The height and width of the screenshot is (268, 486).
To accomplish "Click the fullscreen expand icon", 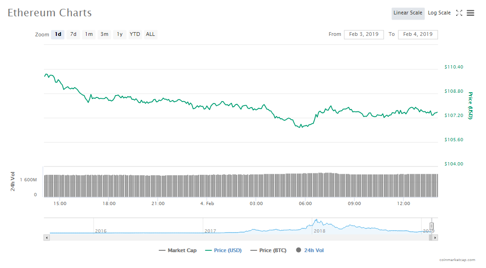I will tap(459, 13).
